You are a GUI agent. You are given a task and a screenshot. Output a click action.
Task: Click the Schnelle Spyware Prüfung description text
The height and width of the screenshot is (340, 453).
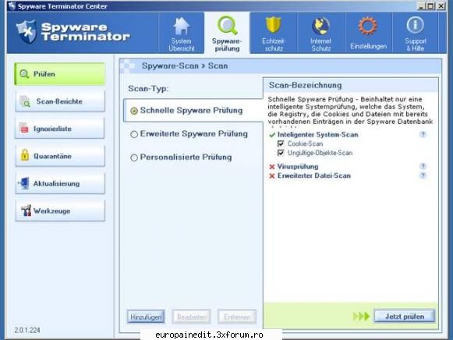(x=350, y=111)
